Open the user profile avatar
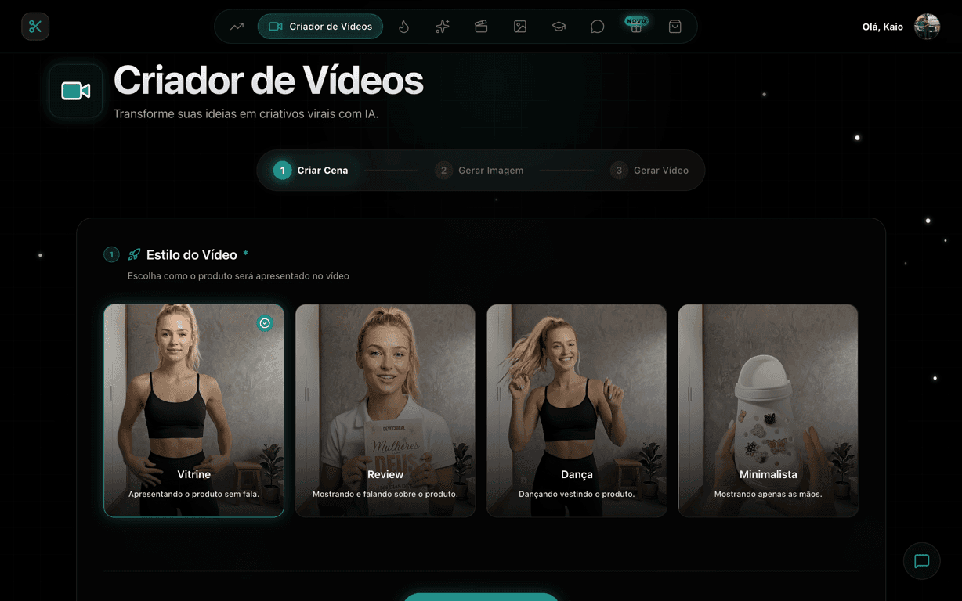The height and width of the screenshot is (601, 962). point(927,27)
